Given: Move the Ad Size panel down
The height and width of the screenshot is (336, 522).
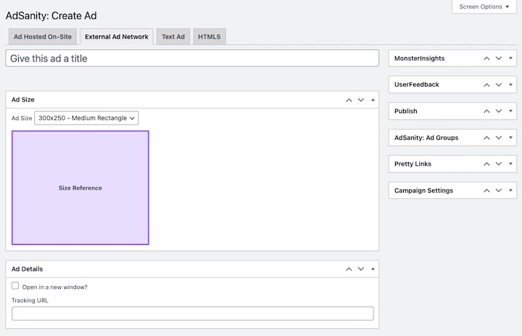Looking at the screenshot, I should [x=361, y=100].
